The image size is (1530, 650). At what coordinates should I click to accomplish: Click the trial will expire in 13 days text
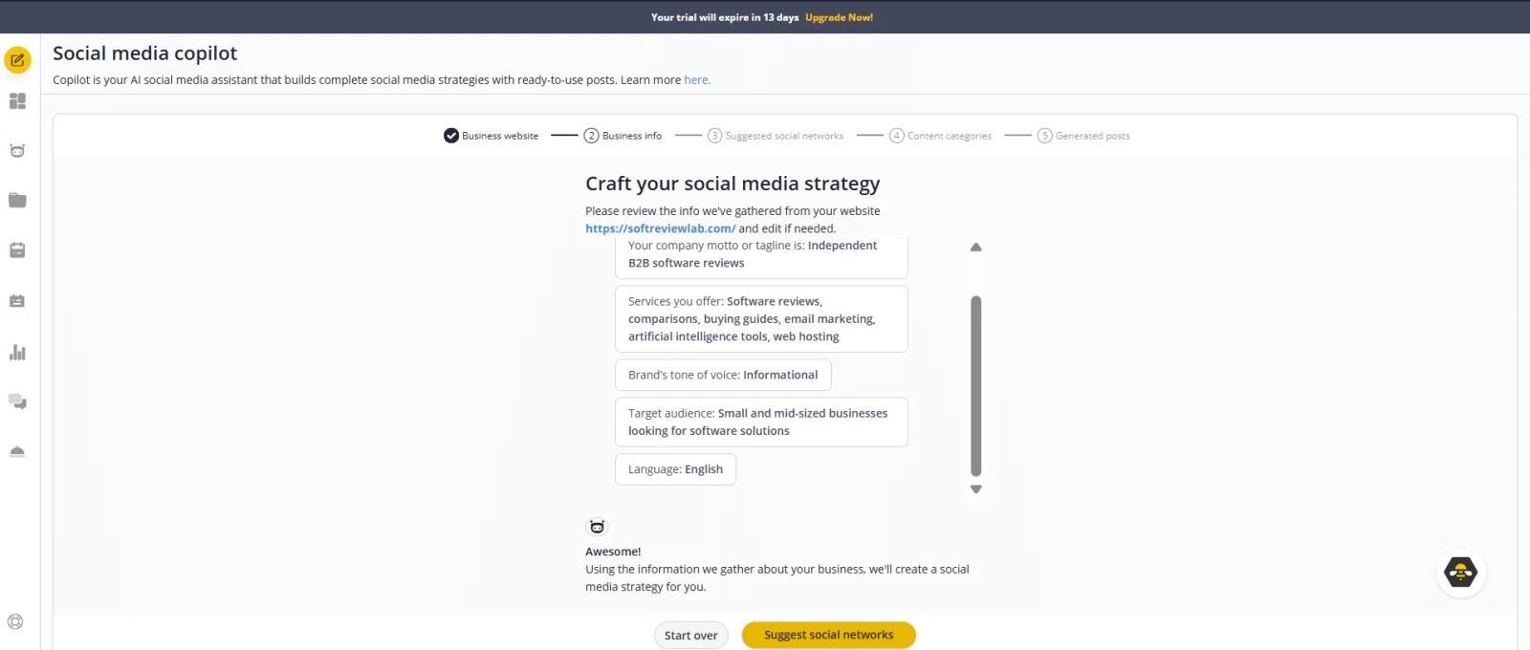(725, 17)
